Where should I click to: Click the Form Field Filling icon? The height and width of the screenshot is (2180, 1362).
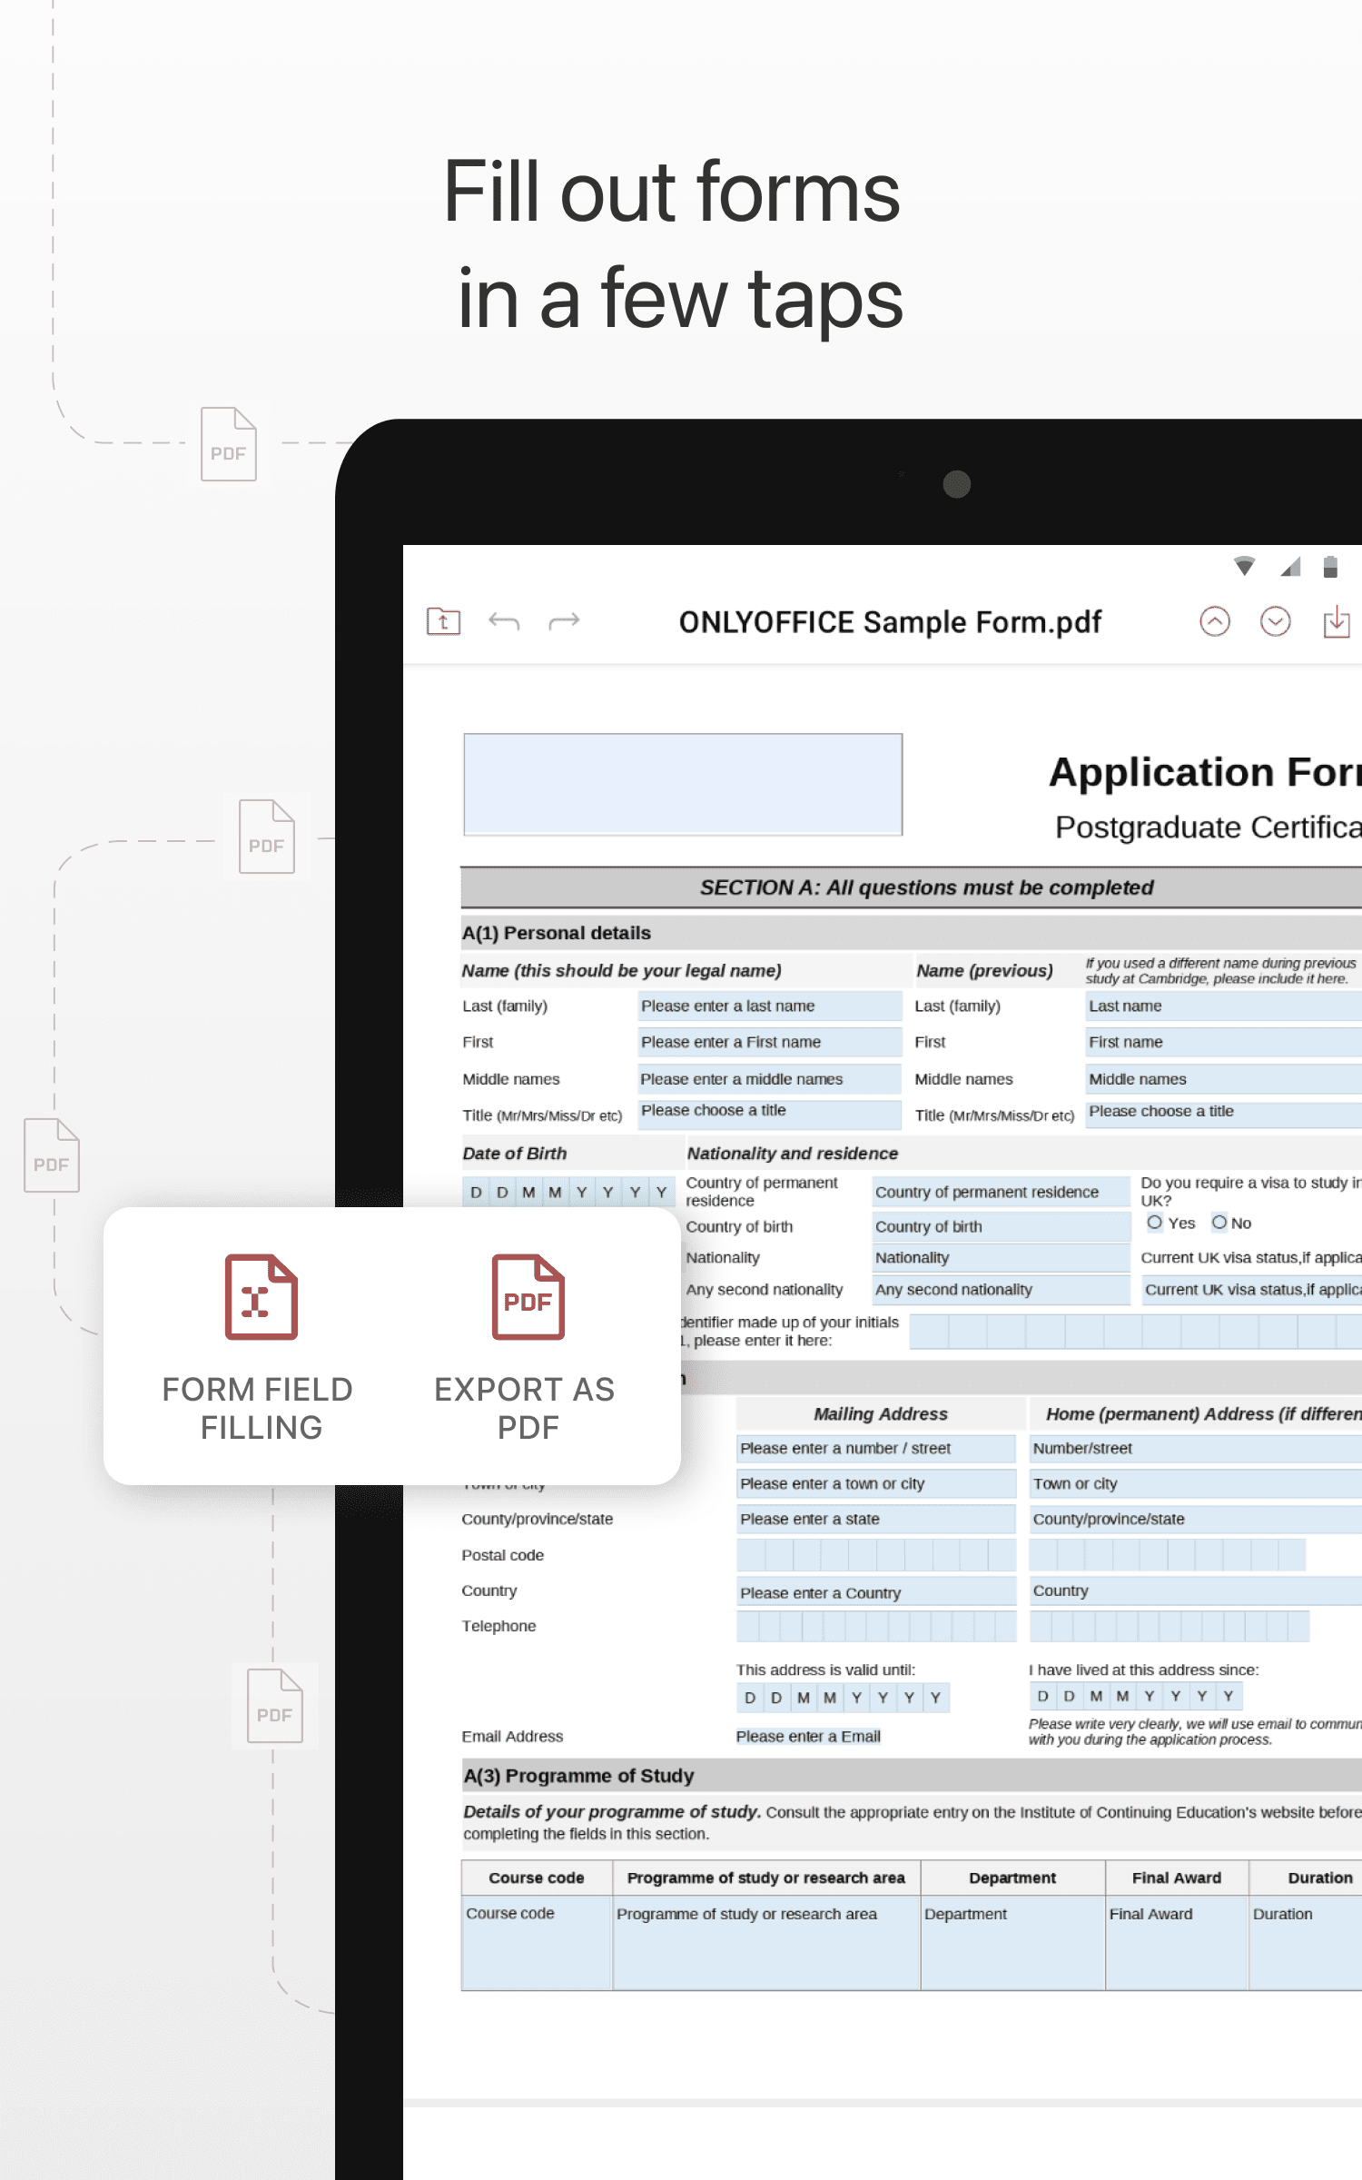(x=261, y=1297)
